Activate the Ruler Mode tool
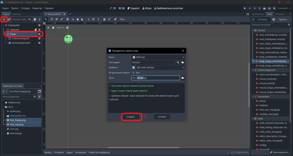 [x=82, y=19]
